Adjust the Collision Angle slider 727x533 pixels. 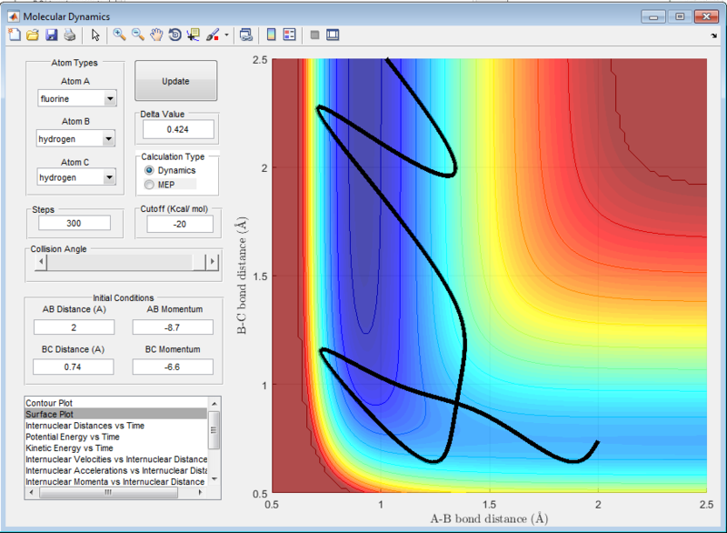pos(123,262)
